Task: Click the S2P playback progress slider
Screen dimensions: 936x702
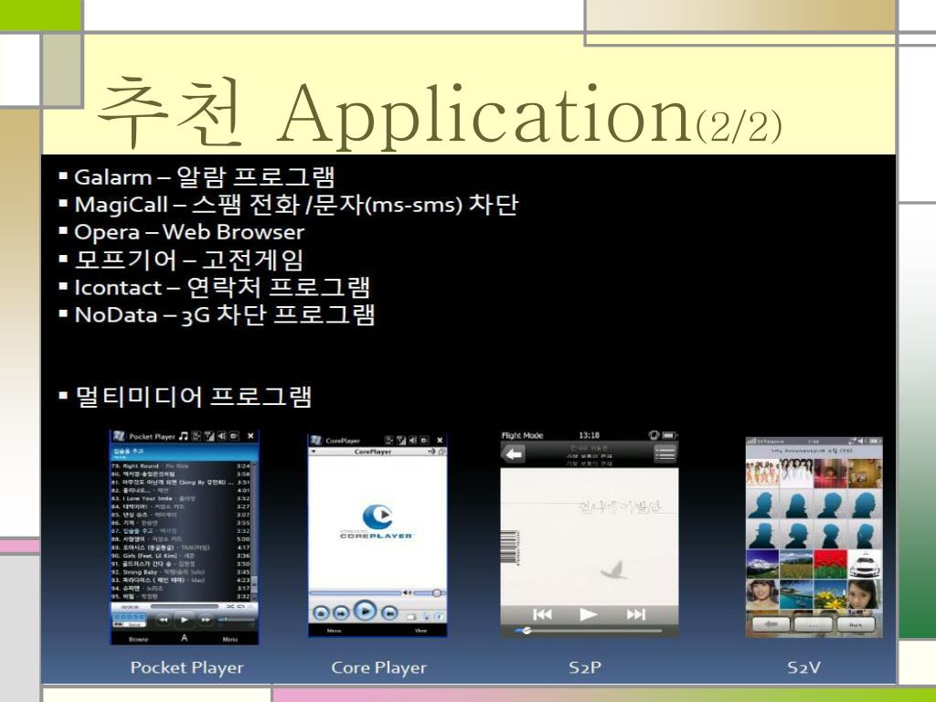Action: click(x=590, y=631)
